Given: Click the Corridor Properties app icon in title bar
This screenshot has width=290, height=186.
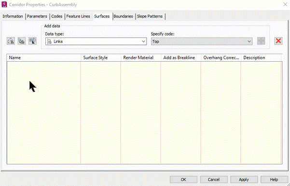Looking at the screenshot, I should tap(4, 4).
